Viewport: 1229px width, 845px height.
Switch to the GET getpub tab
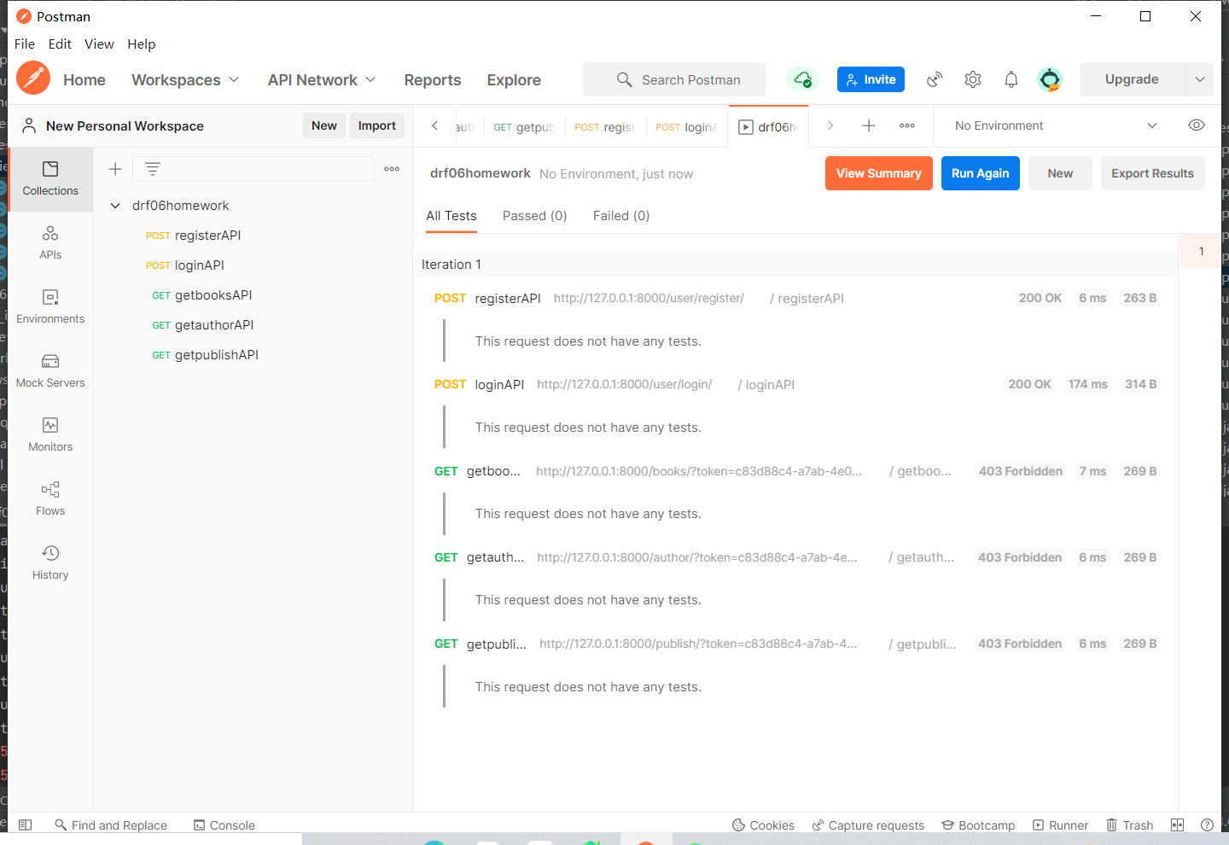[524, 126]
